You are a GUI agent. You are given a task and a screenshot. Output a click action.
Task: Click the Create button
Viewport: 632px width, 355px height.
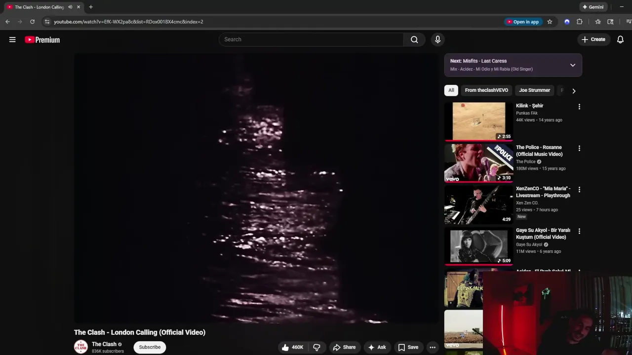point(593,39)
